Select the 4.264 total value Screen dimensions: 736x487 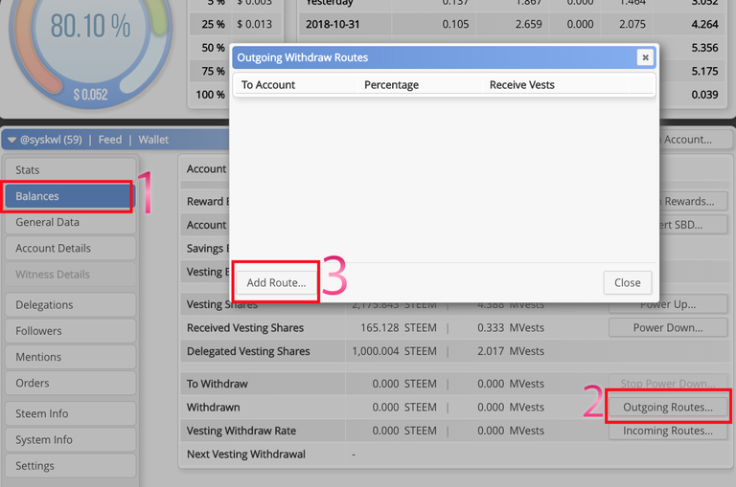[704, 24]
